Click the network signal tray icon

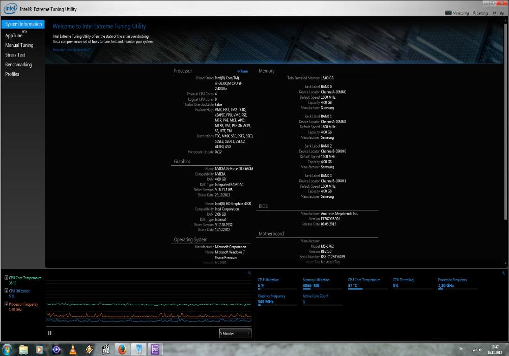(474, 349)
